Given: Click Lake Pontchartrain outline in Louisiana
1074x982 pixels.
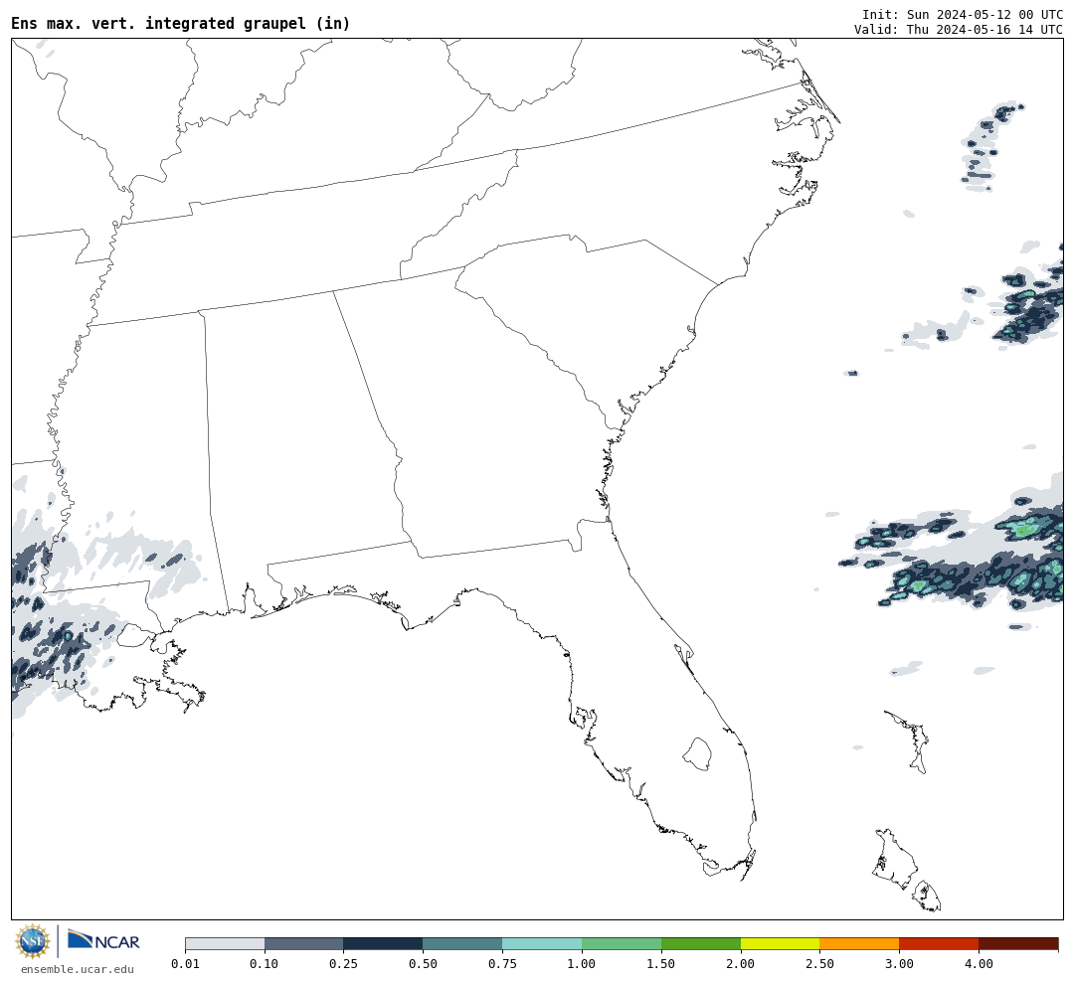Looking at the screenshot, I should coord(135,635).
